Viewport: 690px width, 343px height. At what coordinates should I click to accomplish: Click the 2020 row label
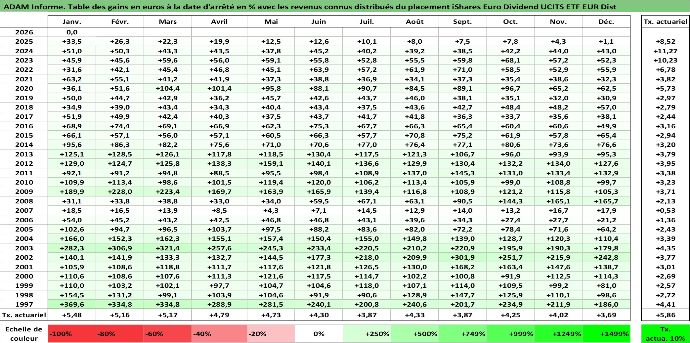(24, 88)
